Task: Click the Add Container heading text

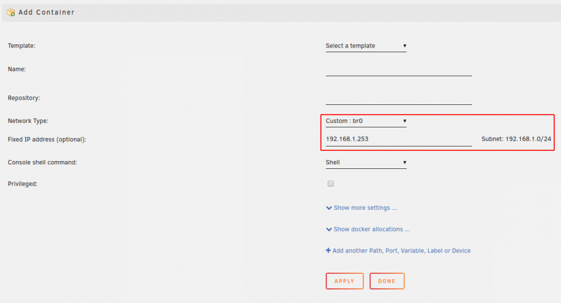Action: point(47,12)
